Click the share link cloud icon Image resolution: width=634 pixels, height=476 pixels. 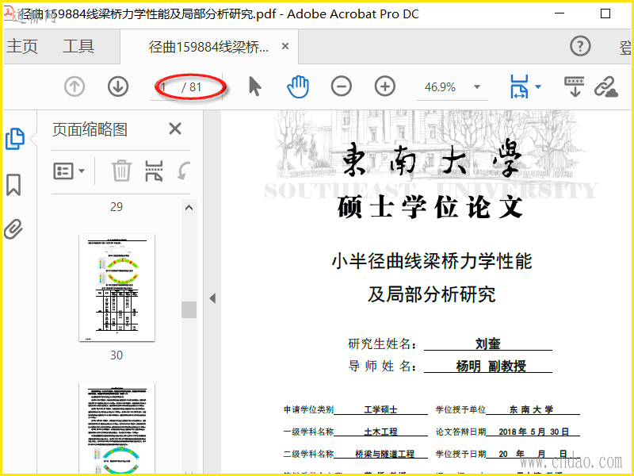point(605,86)
